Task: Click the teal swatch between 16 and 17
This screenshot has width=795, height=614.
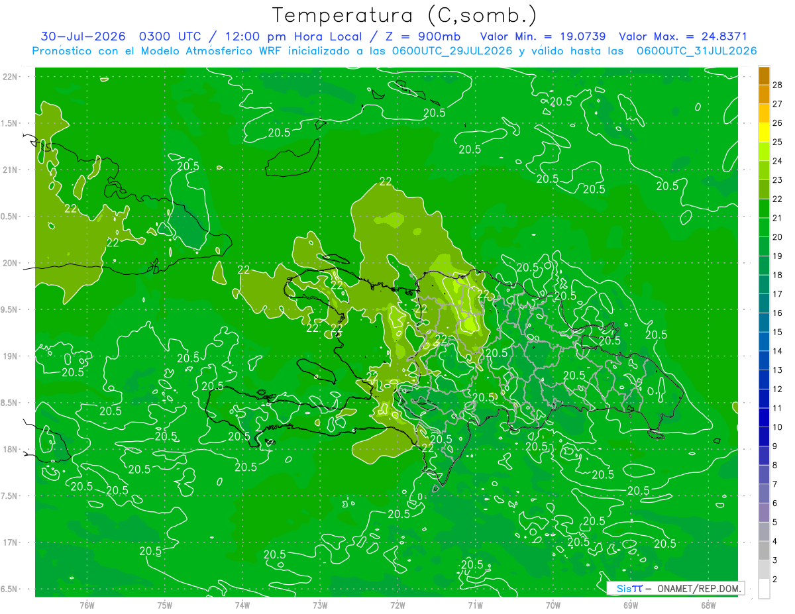Action: click(x=764, y=303)
